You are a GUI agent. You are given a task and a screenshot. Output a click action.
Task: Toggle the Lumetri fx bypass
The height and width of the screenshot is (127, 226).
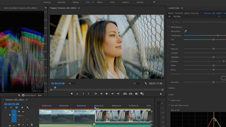(170, 16)
